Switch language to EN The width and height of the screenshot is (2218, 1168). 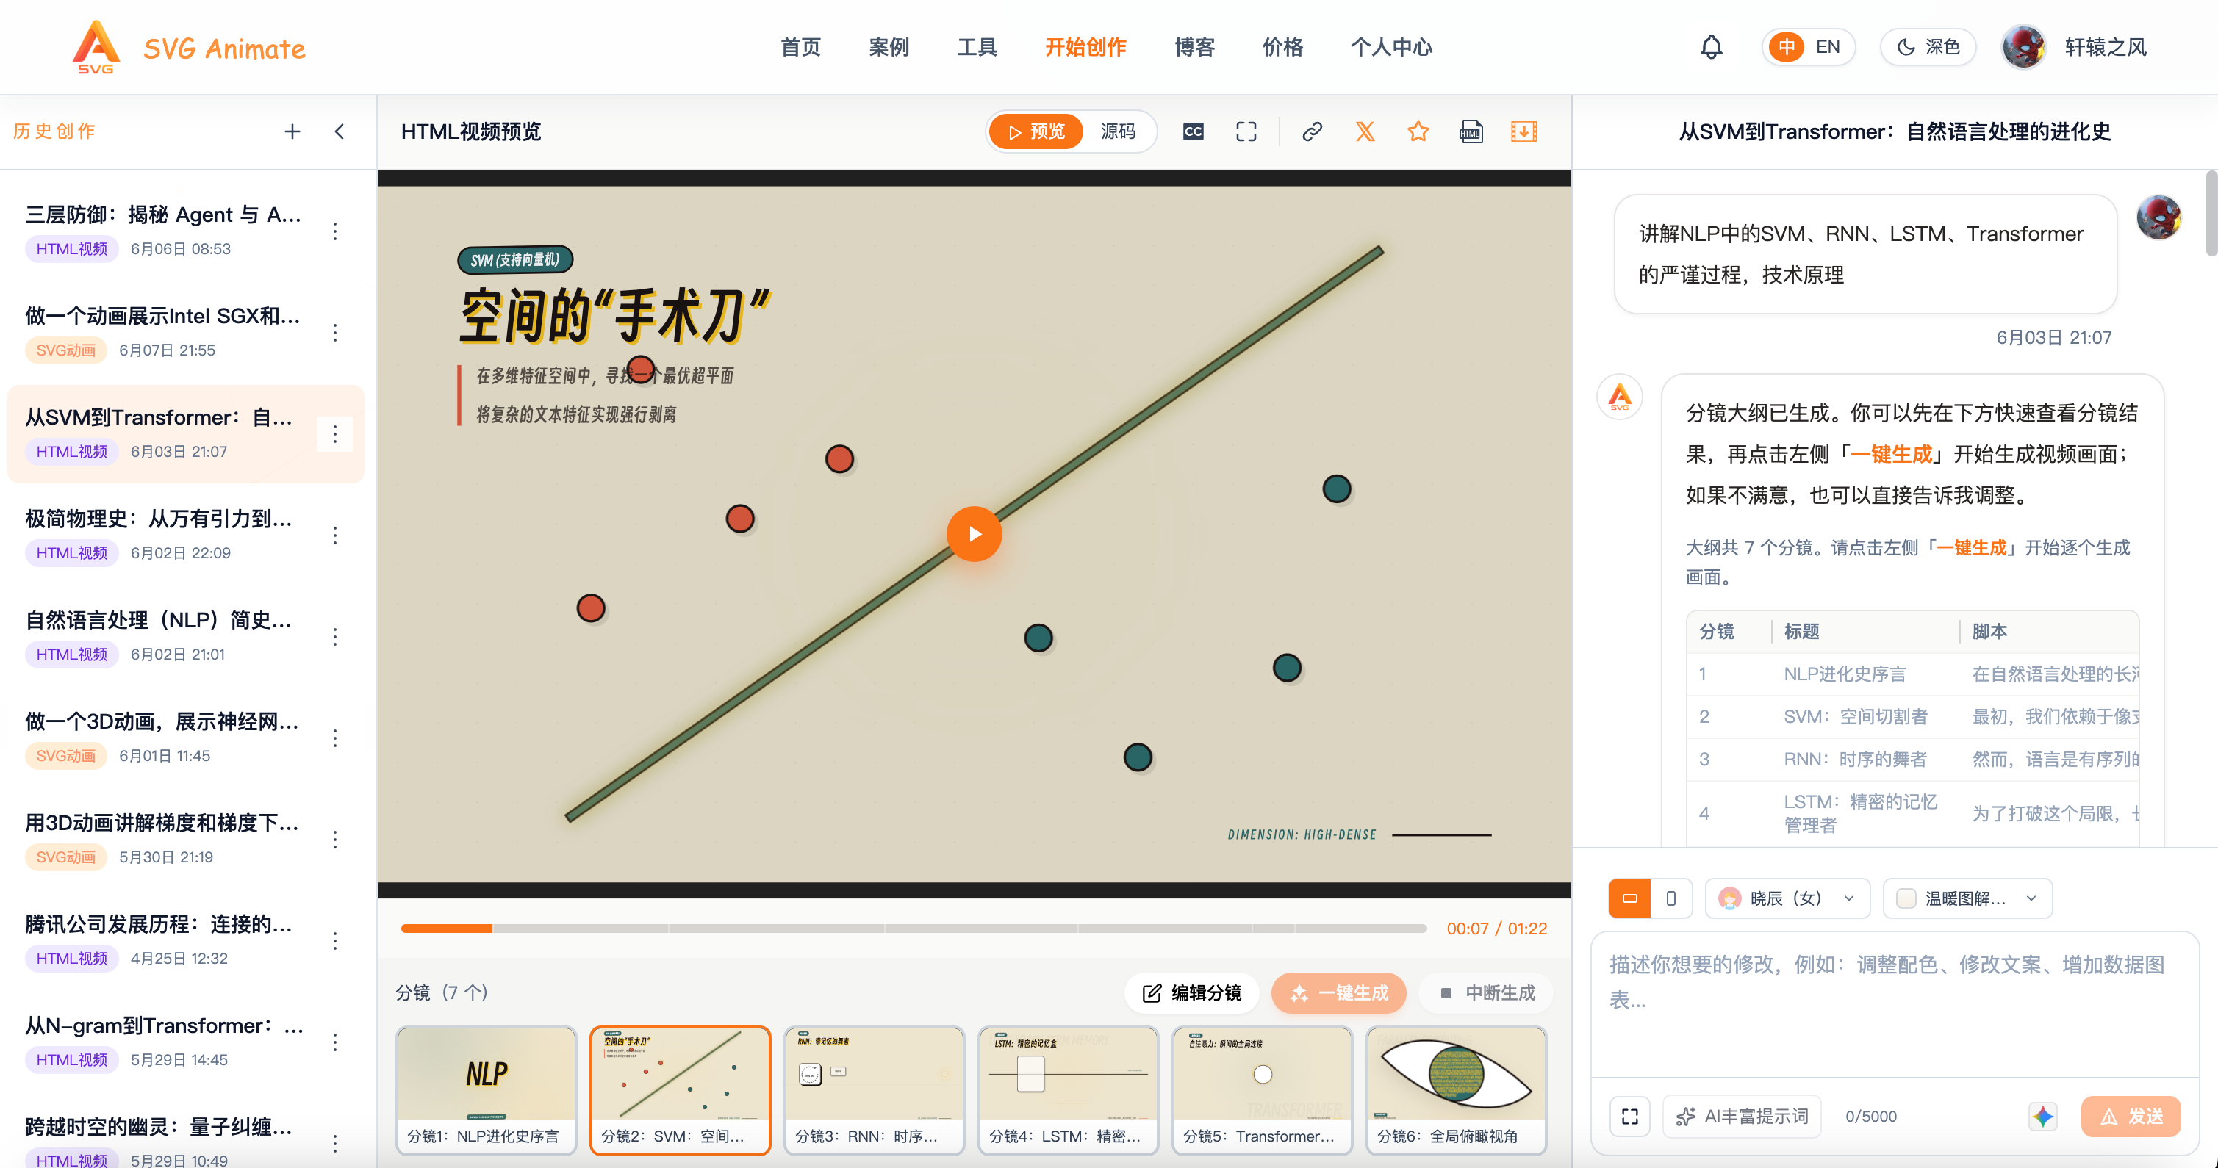pyautogui.click(x=1827, y=46)
